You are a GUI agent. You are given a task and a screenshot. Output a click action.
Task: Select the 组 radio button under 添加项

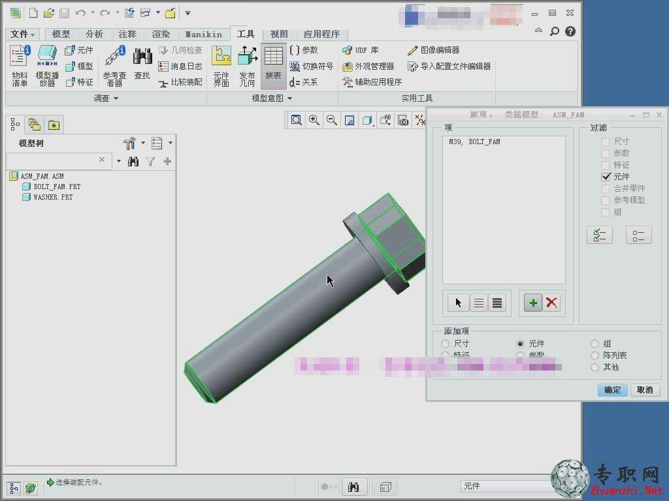[595, 343]
